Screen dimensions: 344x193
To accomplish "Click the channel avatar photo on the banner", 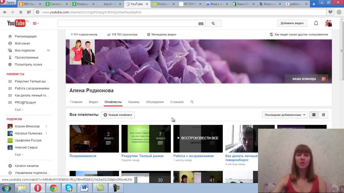I will [82, 52].
